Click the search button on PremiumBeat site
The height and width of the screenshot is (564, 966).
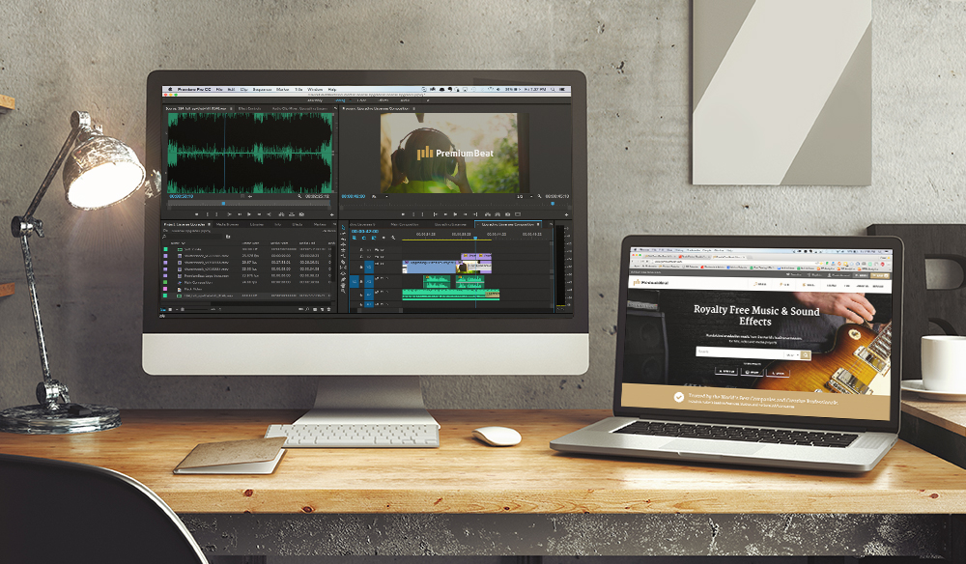pos(805,354)
